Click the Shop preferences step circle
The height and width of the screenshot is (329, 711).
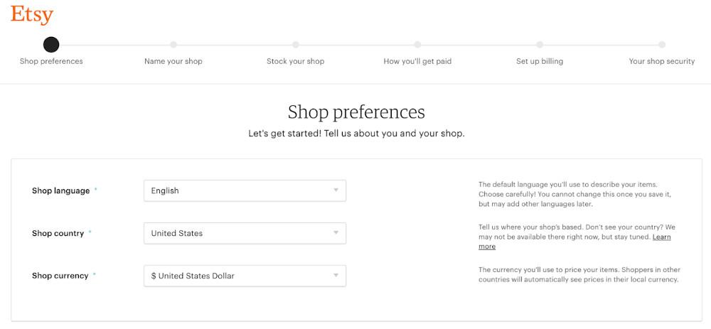pos(51,45)
